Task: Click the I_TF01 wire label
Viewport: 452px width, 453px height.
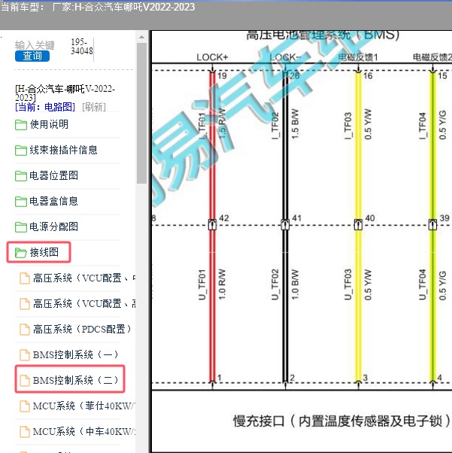Action: 202,126
